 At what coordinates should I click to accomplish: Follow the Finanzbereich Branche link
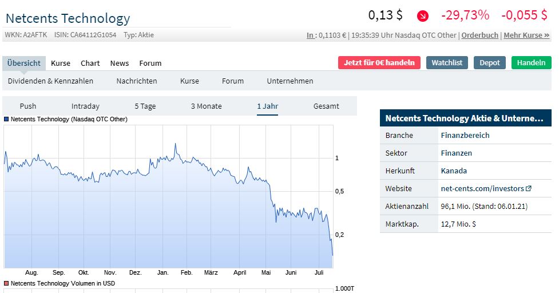point(465,136)
